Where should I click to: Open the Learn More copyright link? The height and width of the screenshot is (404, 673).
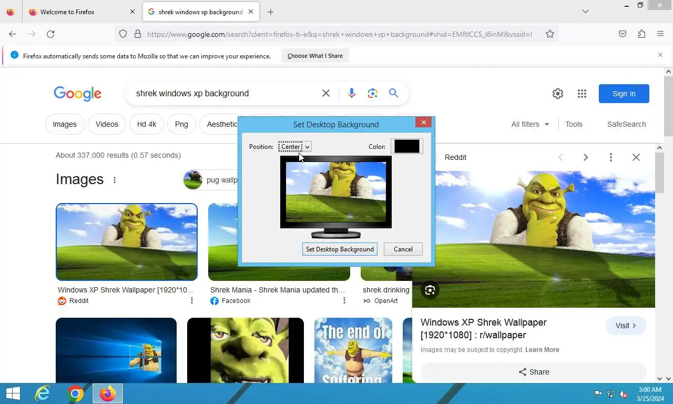coord(542,350)
